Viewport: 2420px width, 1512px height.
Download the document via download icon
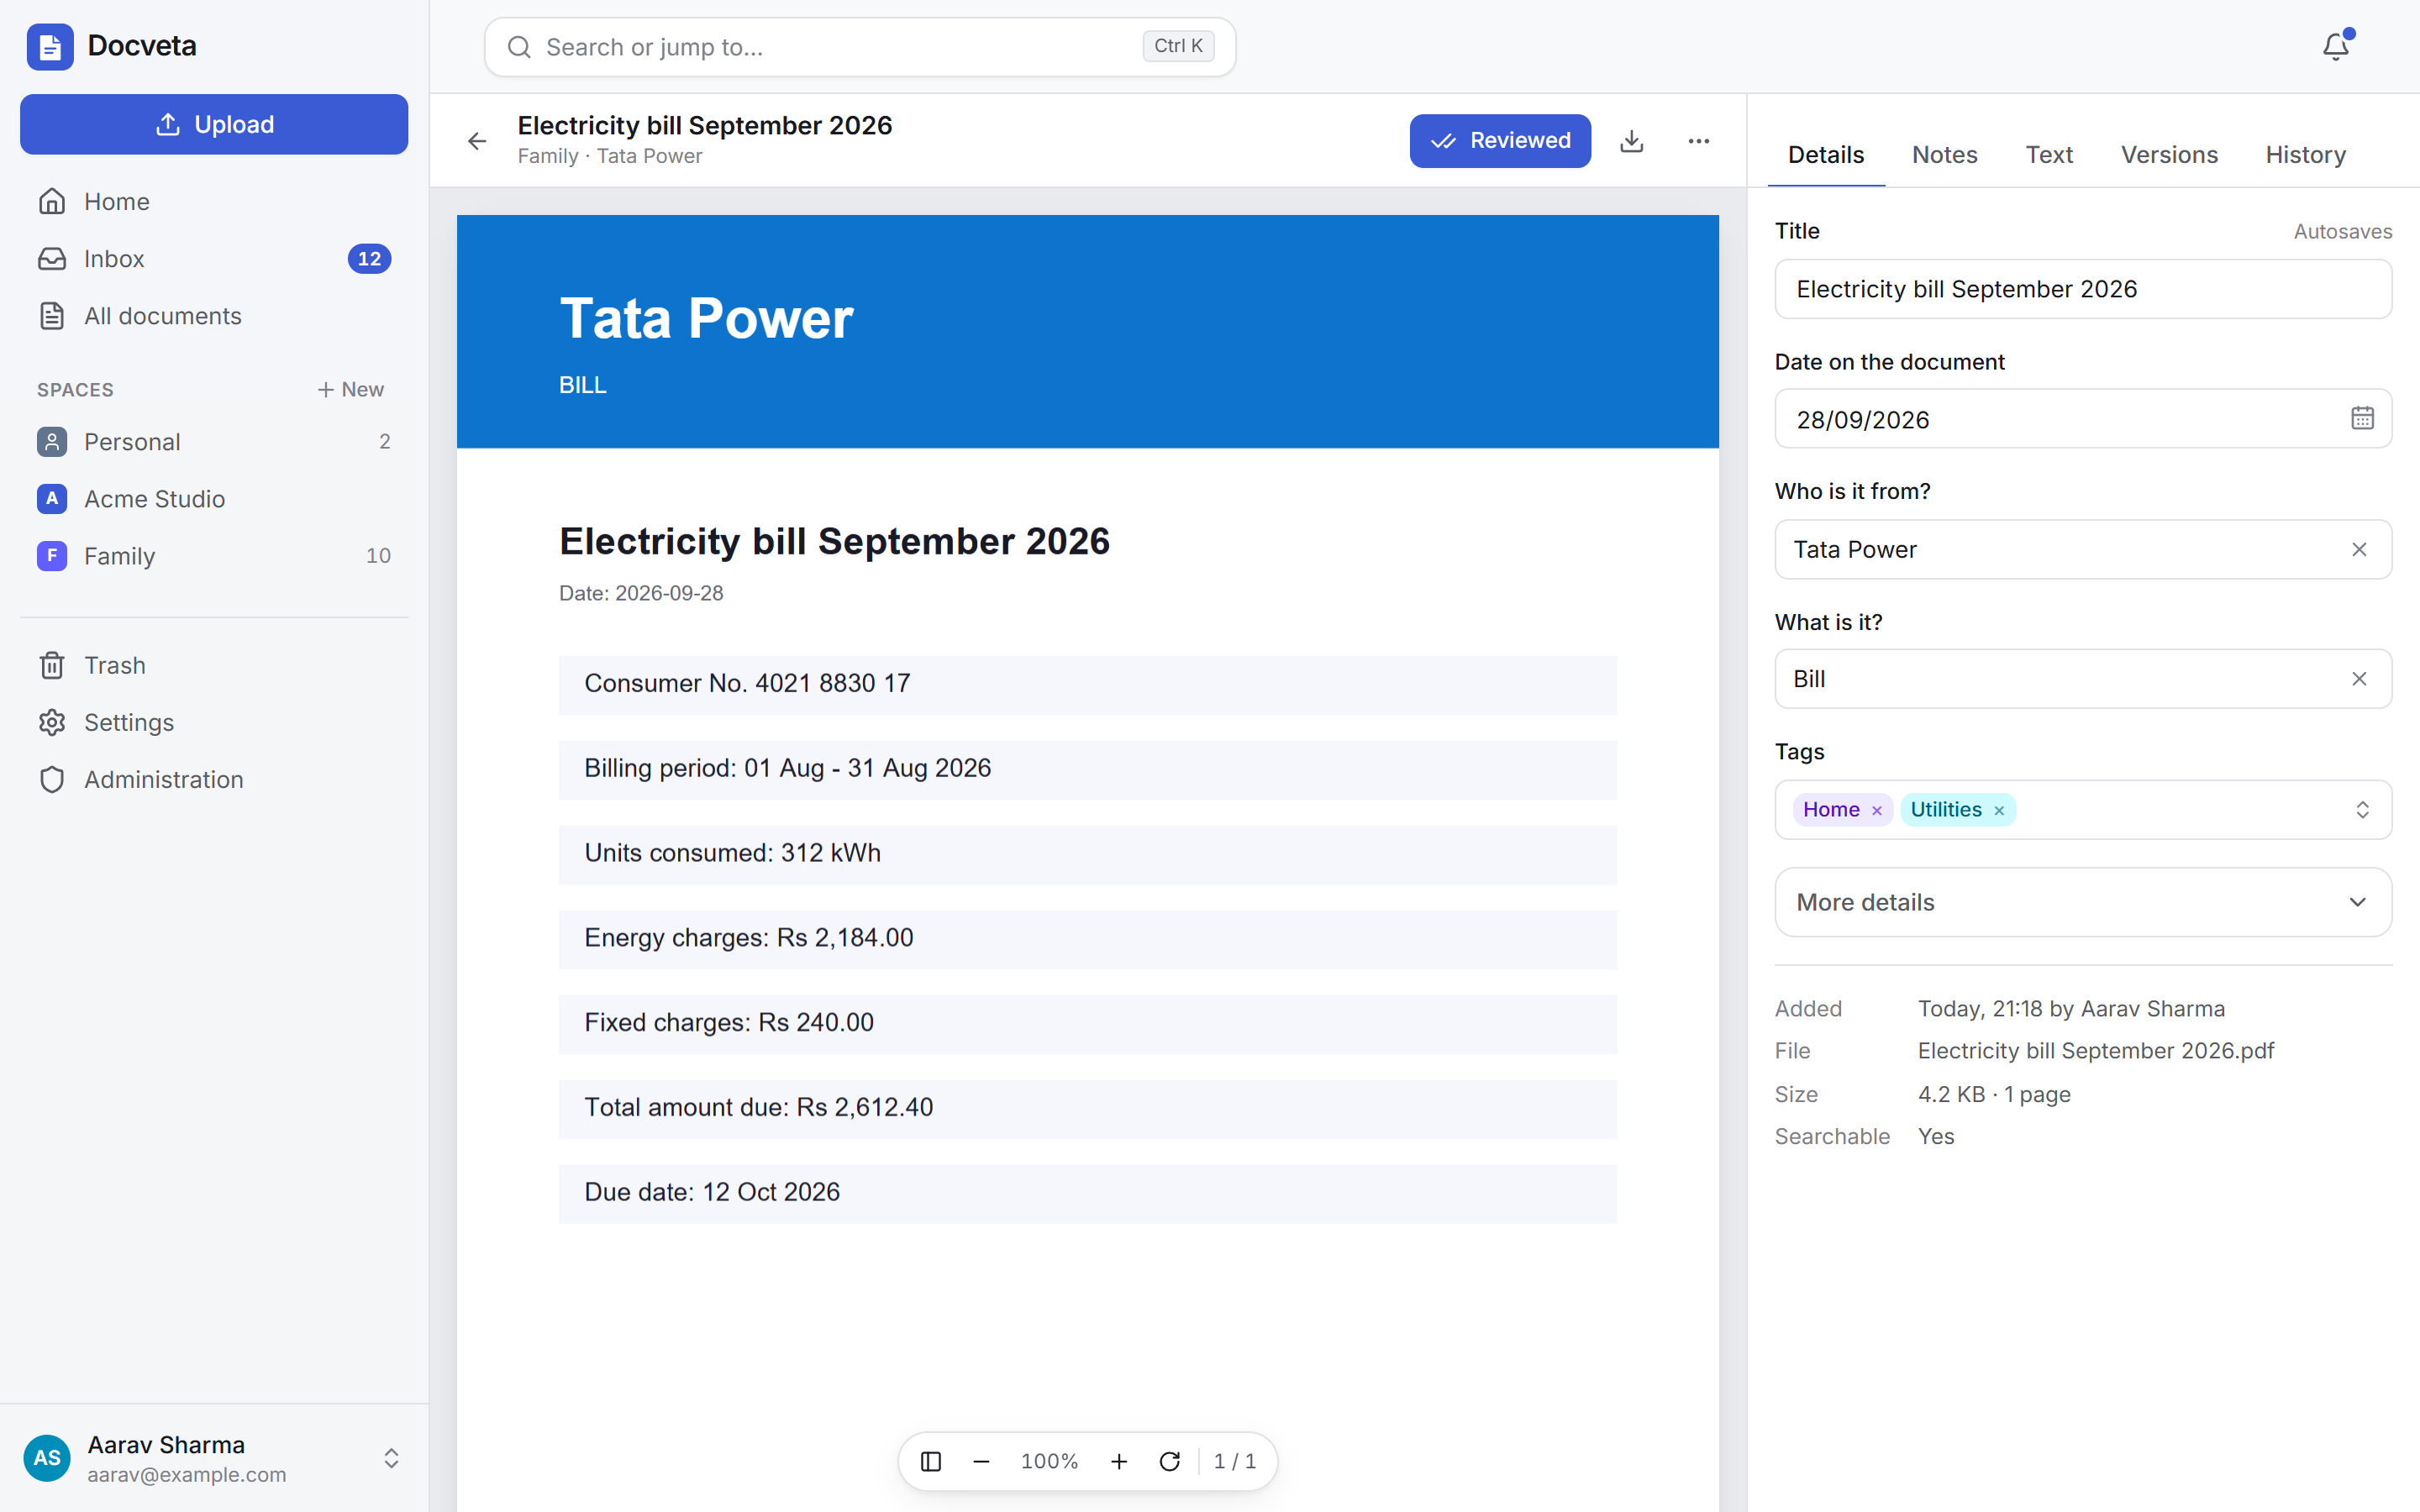1631,141
